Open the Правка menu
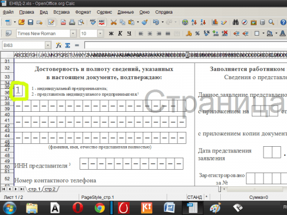This screenshot has height=215, width=287. [26, 12]
